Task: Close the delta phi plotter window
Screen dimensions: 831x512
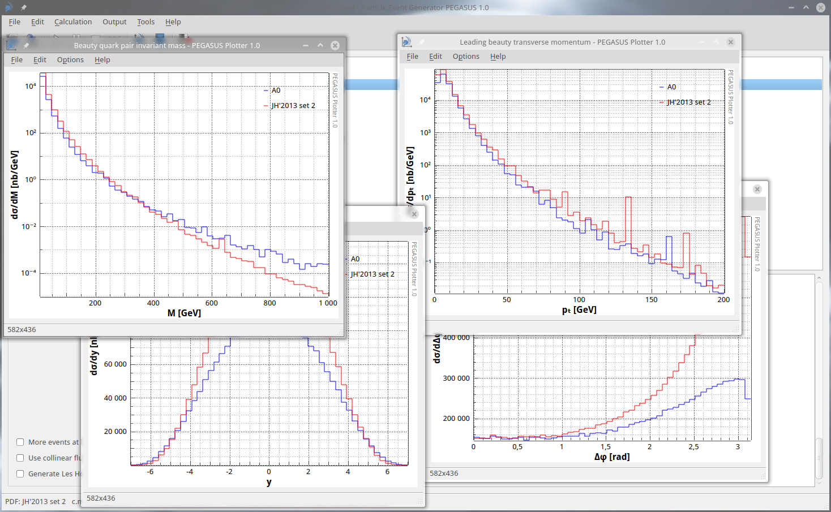Action: tap(757, 189)
